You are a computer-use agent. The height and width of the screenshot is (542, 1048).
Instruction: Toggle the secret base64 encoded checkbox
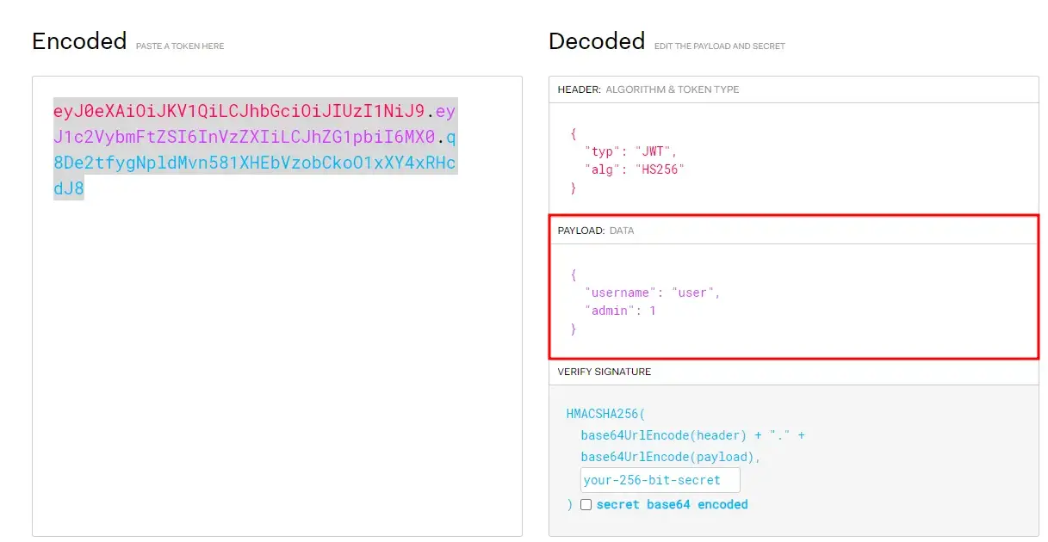(586, 505)
